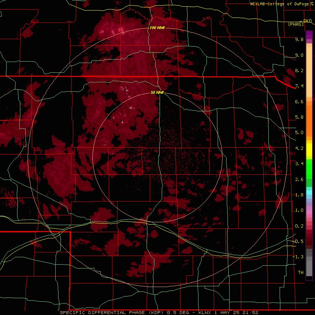Pick the bright green color bar segment
This screenshot has width=315, height=315.
tap(309, 170)
